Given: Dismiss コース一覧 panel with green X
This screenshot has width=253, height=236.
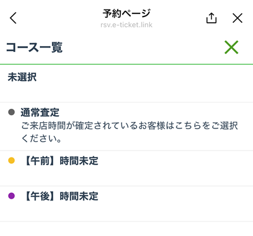Looking at the screenshot, I should pyautogui.click(x=231, y=47).
